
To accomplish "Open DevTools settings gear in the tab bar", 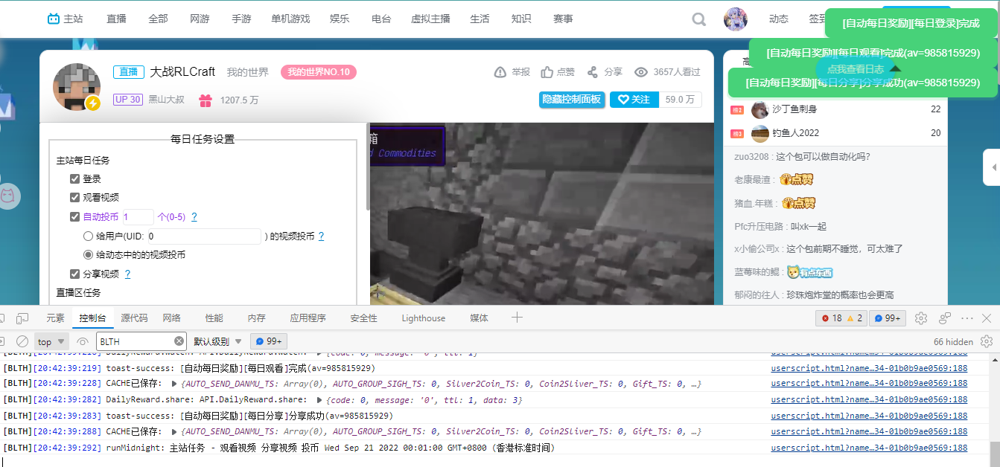I will click(x=921, y=318).
